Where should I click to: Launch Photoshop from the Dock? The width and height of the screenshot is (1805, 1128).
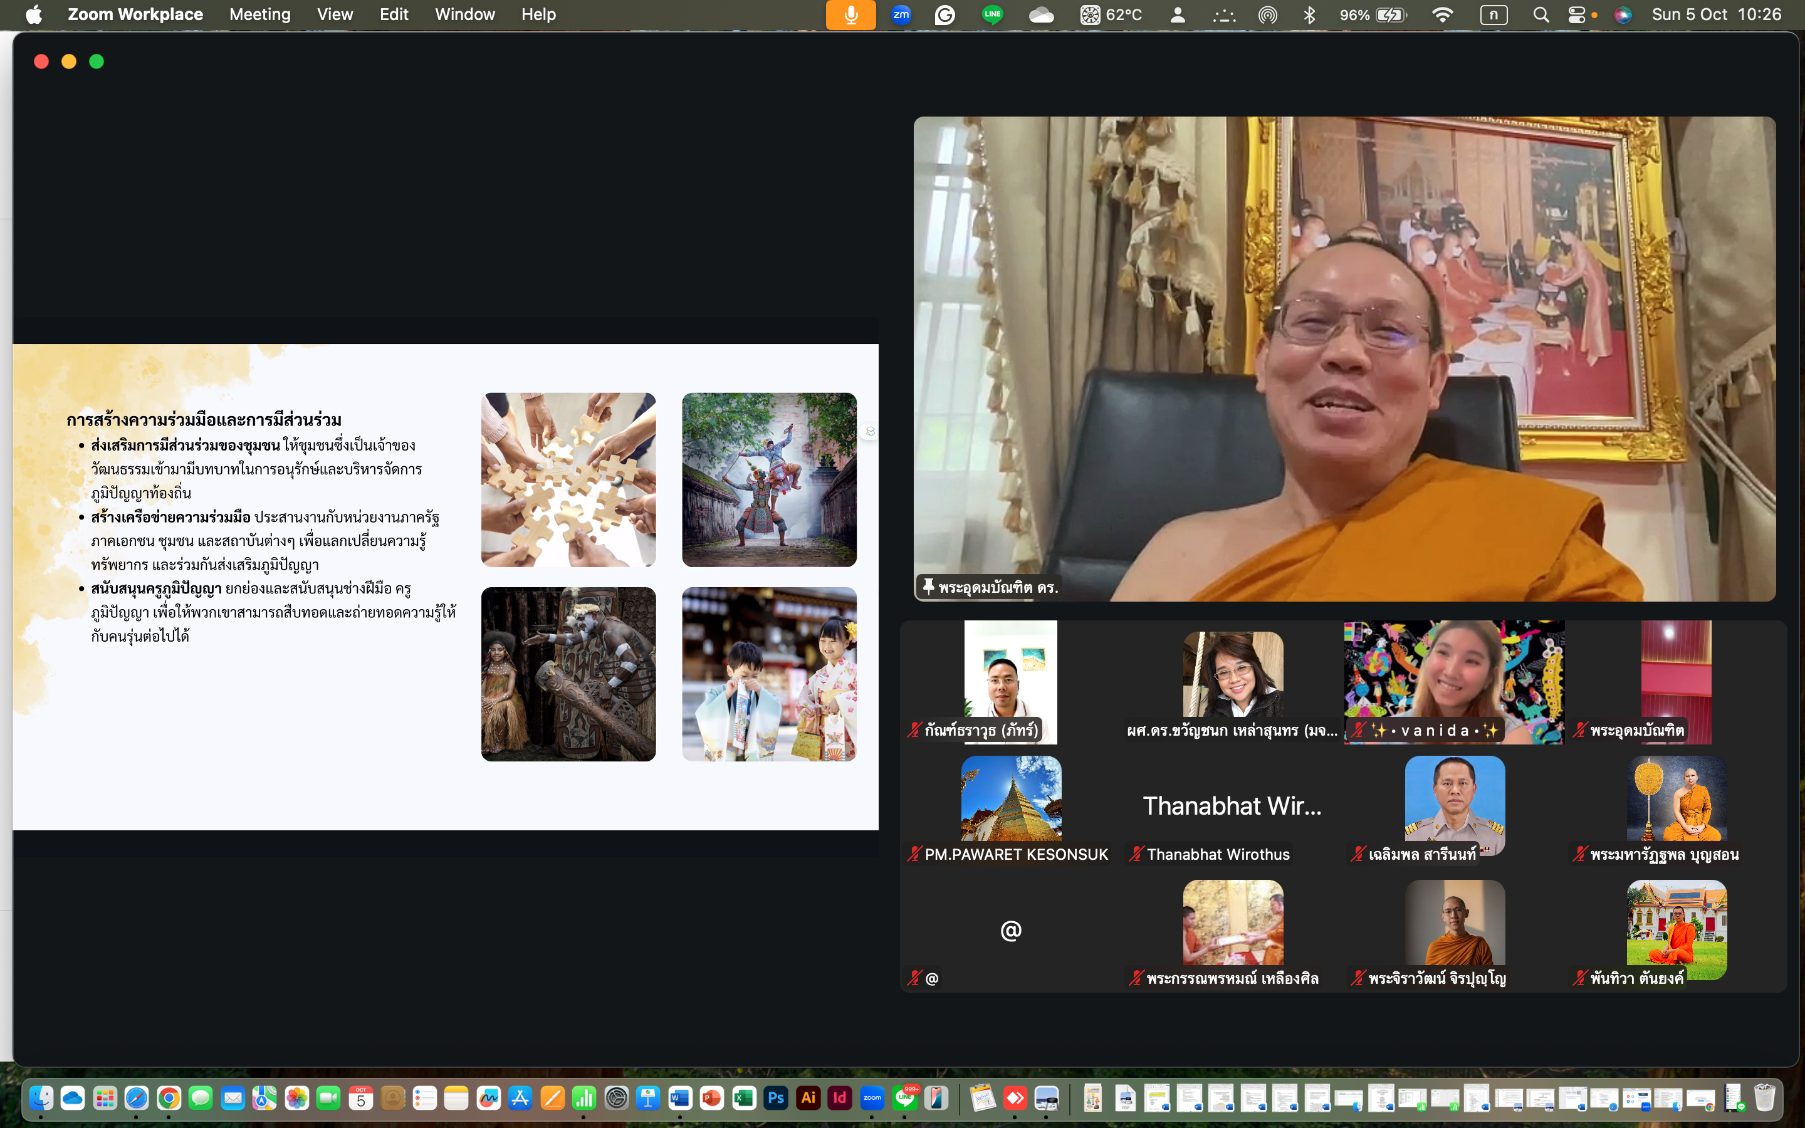(x=776, y=1098)
